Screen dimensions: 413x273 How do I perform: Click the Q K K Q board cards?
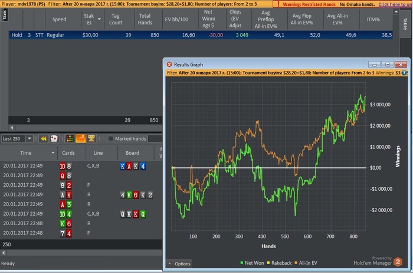[133, 214]
